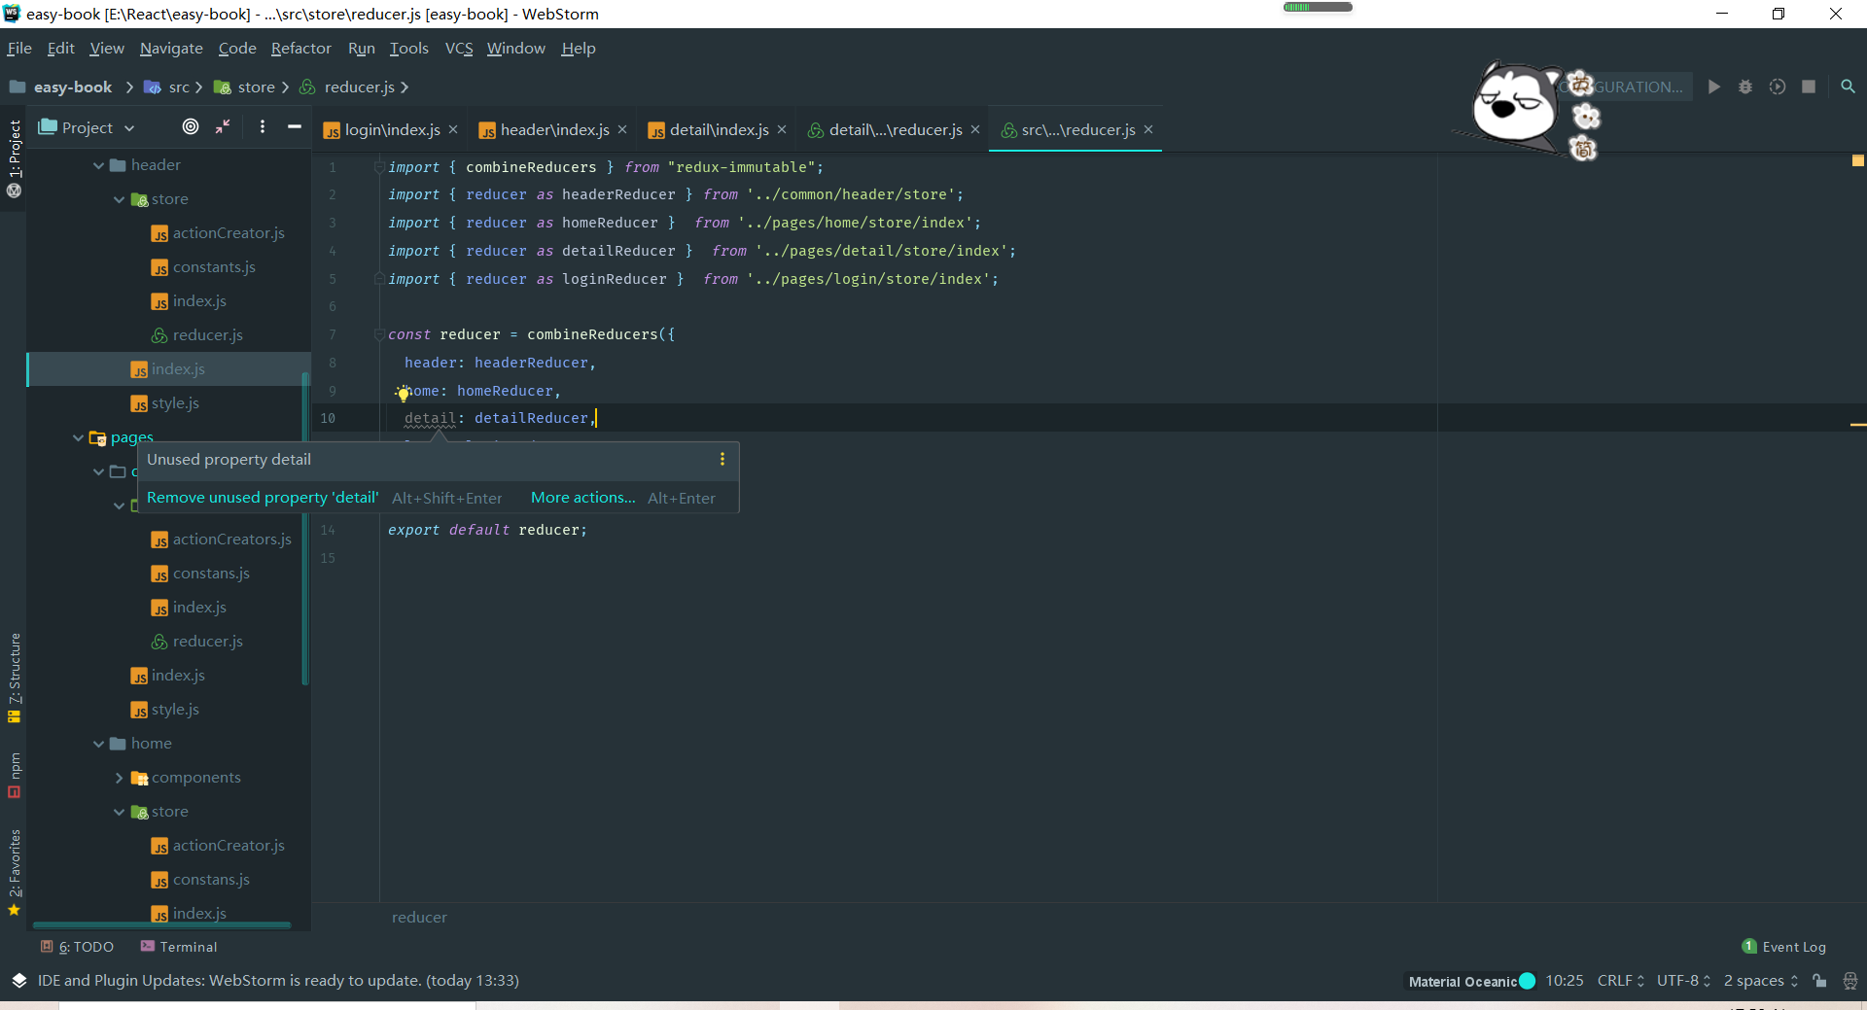
Task: Click the WebStorm update notification text
Action: tap(278, 981)
